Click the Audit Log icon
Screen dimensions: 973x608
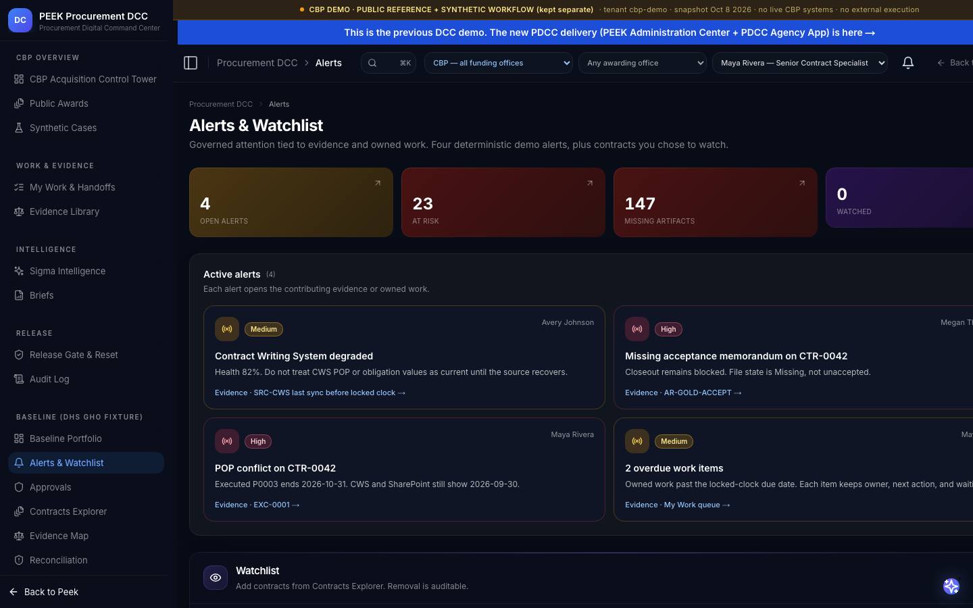pyautogui.click(x=19, y=379)
